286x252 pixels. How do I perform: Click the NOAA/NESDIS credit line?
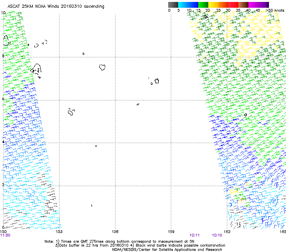(167, 250)
